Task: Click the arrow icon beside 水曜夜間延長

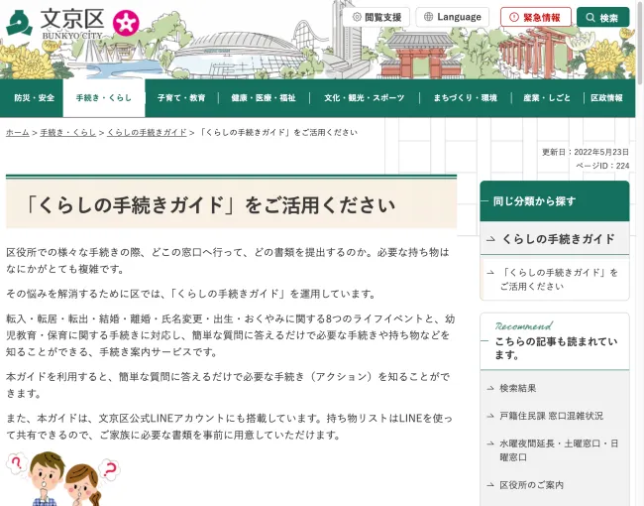Action: click(490, 443)
